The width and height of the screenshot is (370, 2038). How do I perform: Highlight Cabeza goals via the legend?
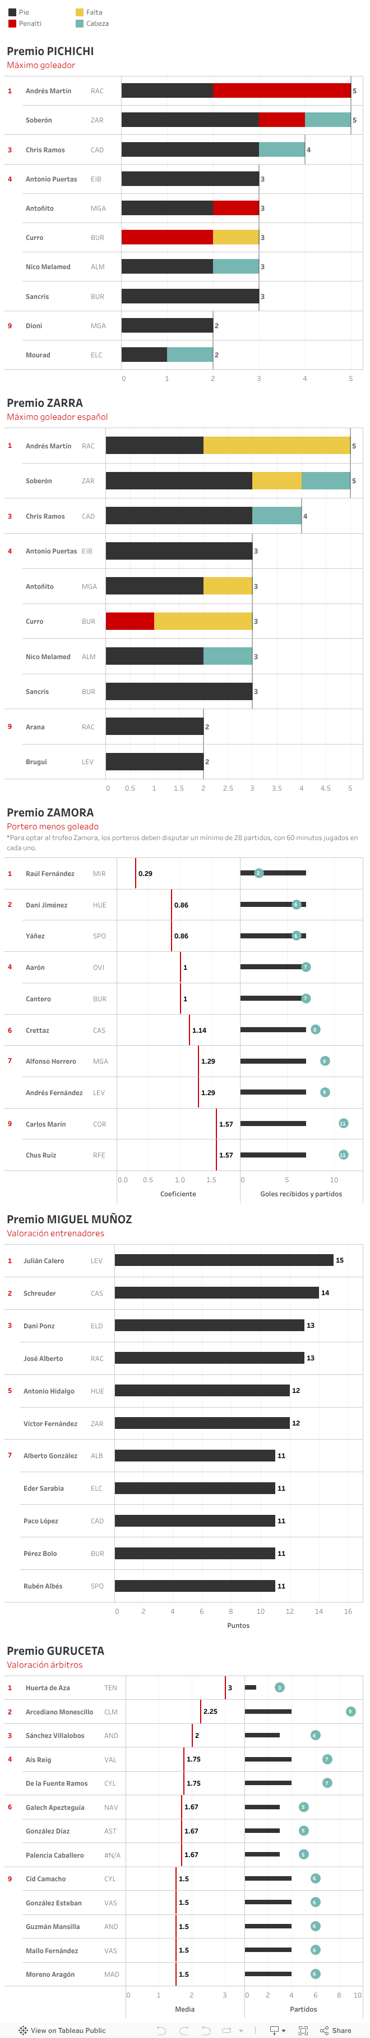click(97, 24)
